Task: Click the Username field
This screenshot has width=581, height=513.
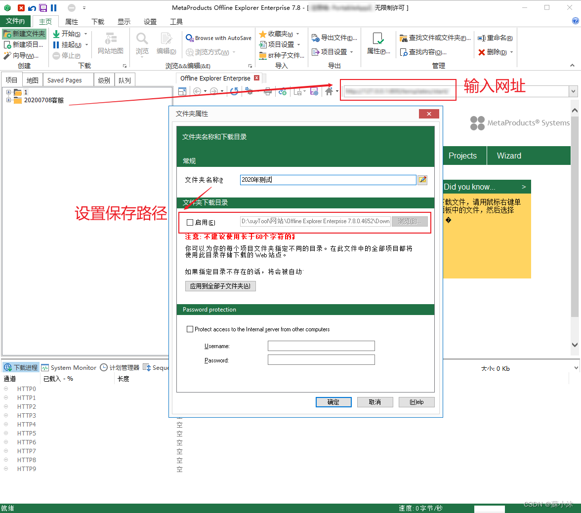Action: 321,346
